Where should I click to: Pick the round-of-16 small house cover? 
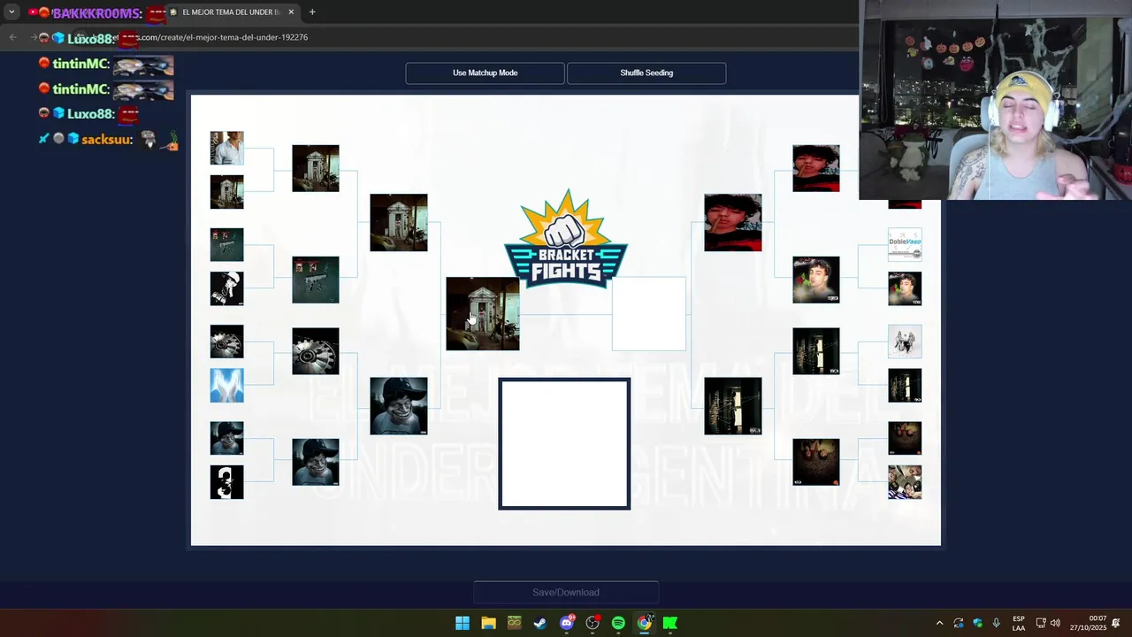[x=226, y=192]
